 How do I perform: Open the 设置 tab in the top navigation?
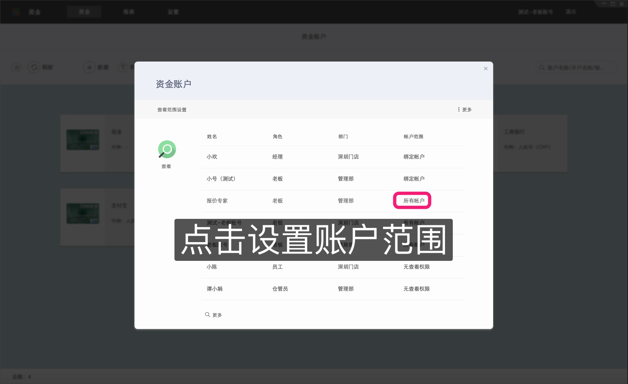173,12
